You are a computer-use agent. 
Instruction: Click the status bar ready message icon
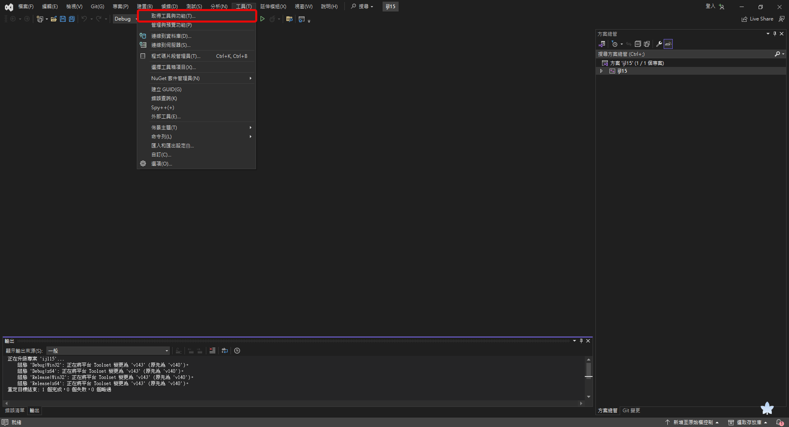[x=5, y=422]
